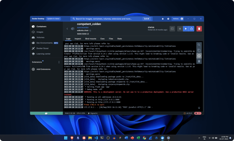
Task: Click the Update to latest button
Action: pos(53,19)
